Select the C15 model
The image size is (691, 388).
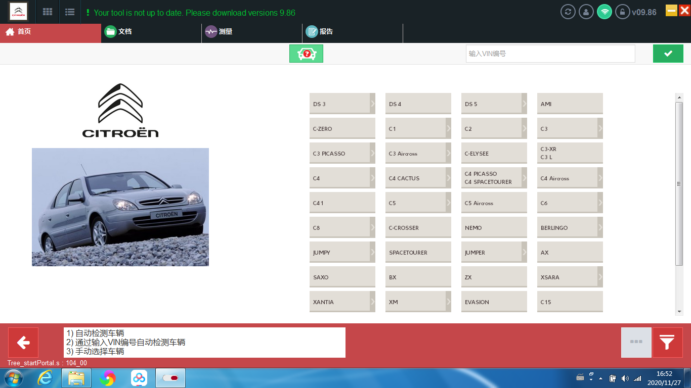coord(570,302)
